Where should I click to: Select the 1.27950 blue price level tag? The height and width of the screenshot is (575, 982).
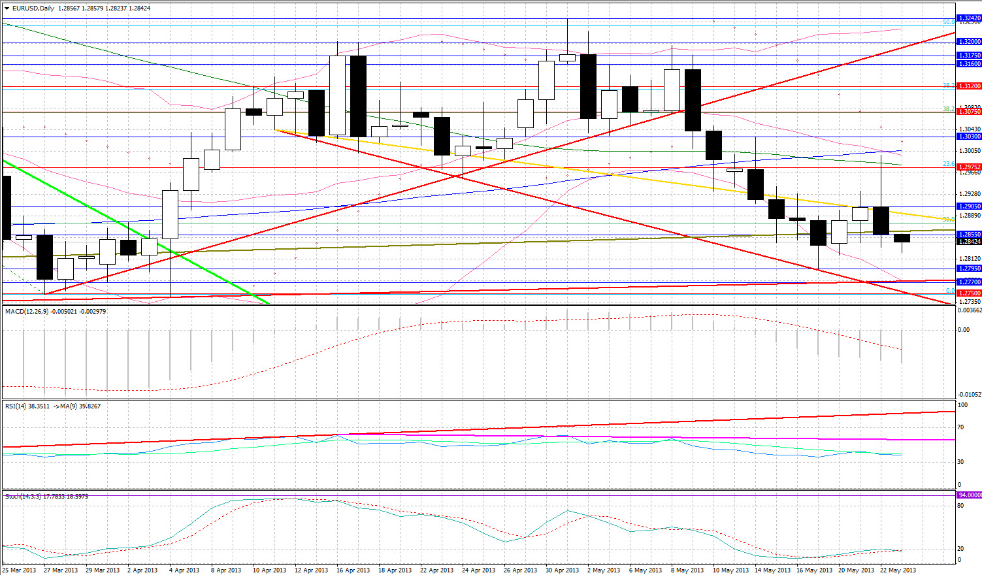click(x=969, y=269)
